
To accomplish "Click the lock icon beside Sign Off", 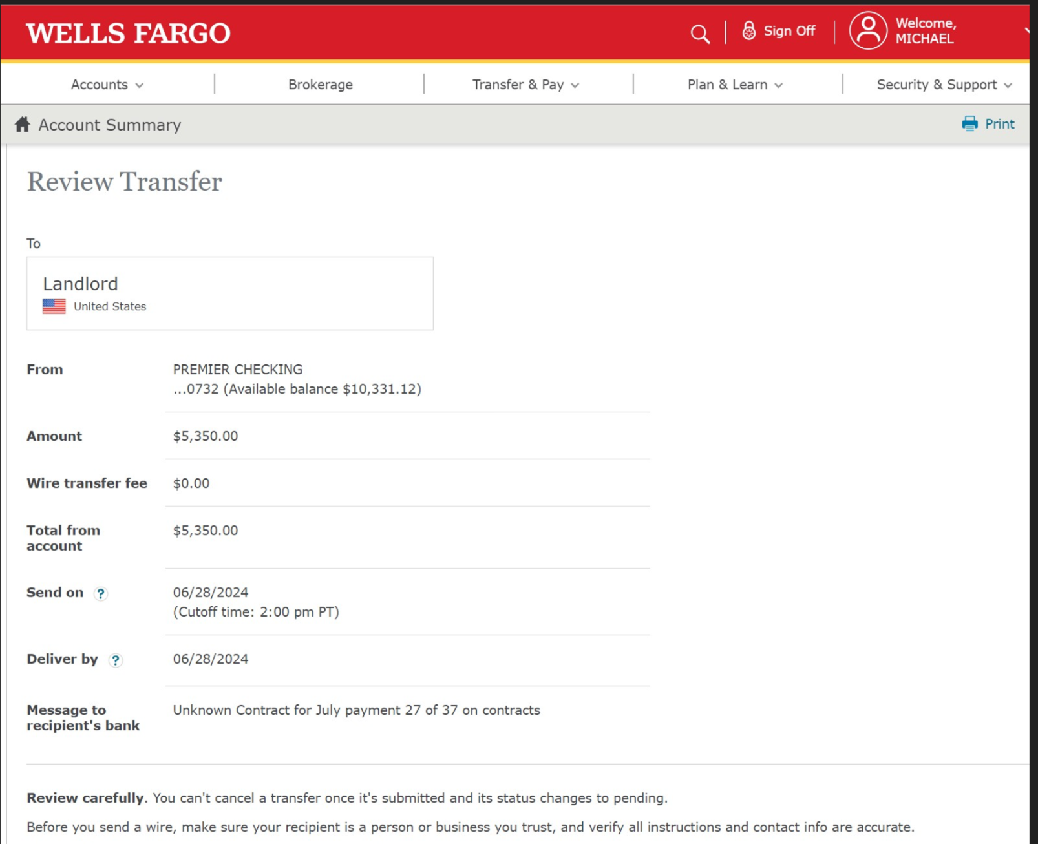I will click(748, 30).
